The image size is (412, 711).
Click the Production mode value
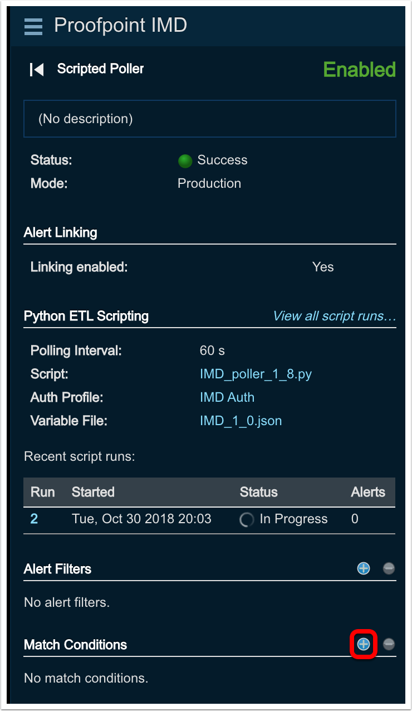[209, 183]
